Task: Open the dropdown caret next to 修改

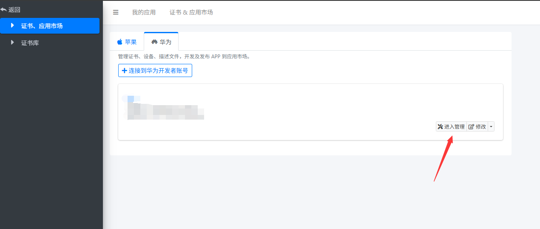Action: (491, 126)
